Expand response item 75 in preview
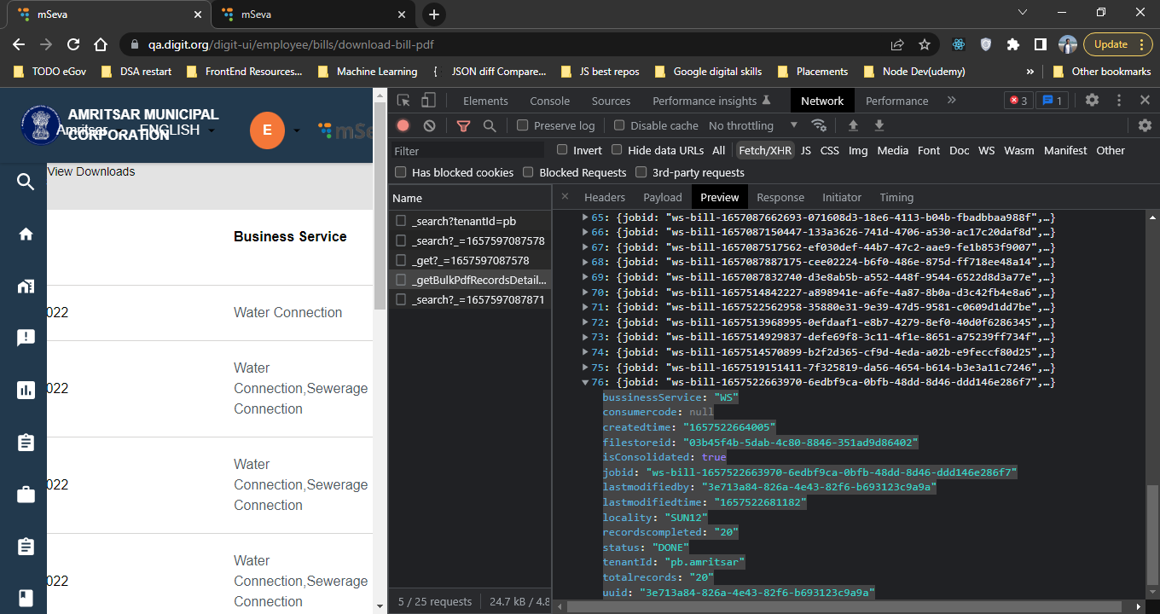Viewport: 1160px width, 614px height. point(585,368)
